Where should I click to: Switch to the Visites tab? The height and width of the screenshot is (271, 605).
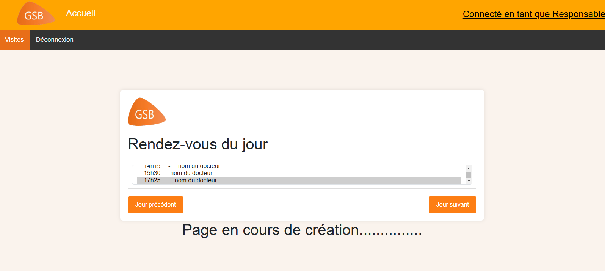point(14,40)
